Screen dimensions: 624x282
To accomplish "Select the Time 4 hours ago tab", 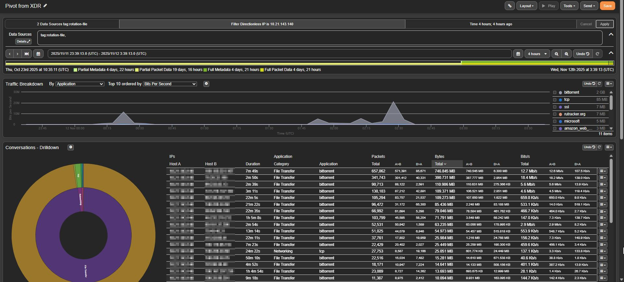I will (x=491, y=24).
